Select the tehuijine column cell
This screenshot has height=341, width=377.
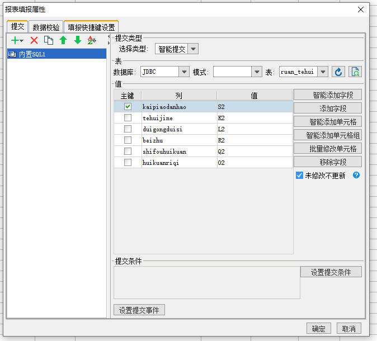pyautogui.click(x=179, y=118)
